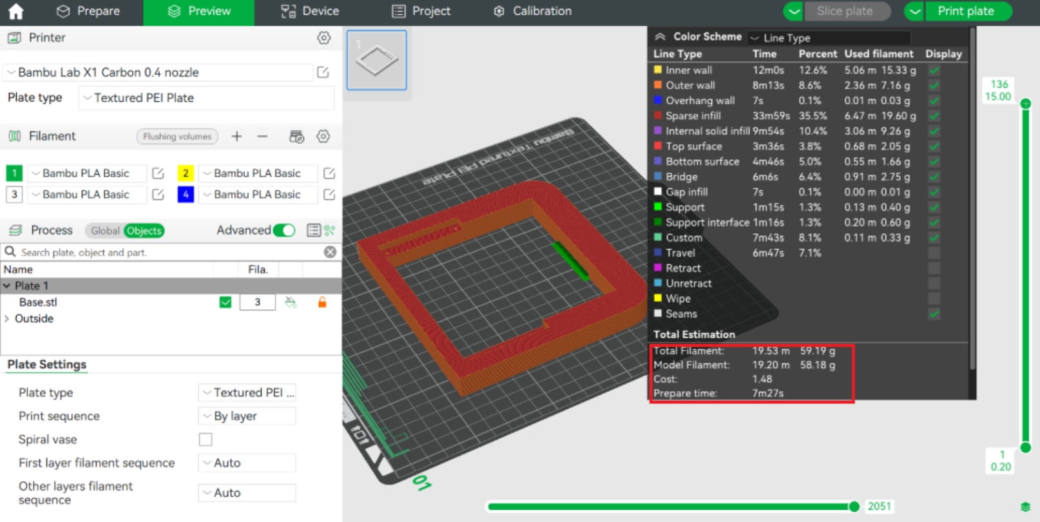
Task: Open Slice plate options arrow
Action: tap(794, 11)
